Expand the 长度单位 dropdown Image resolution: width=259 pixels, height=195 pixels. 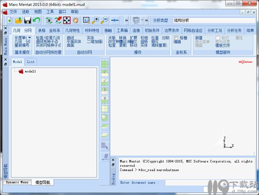pos(30,38)
